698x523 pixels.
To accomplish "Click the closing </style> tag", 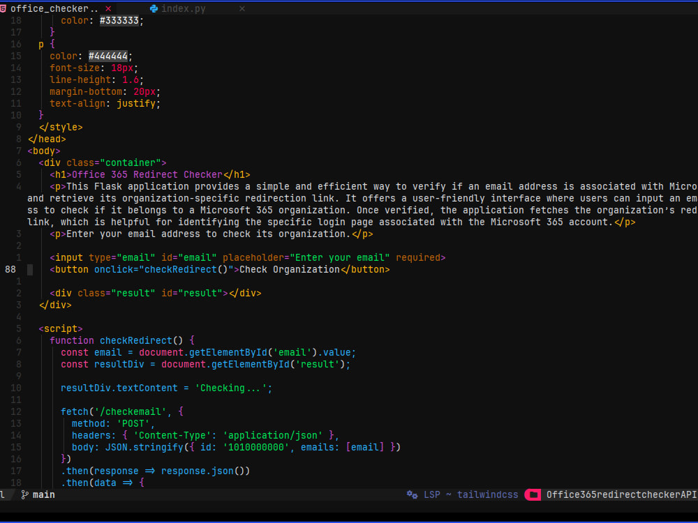I will 61,127.
